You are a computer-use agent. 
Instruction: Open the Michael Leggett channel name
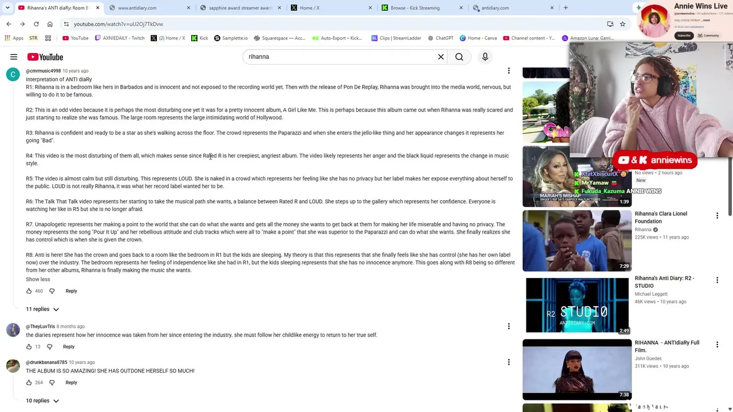(x=651, y=294)
